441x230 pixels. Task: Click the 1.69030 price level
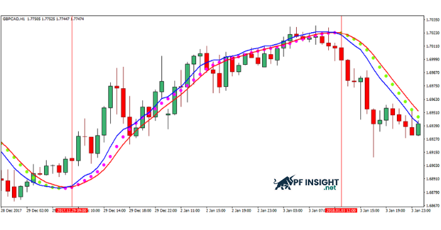(x=433, y=166)
